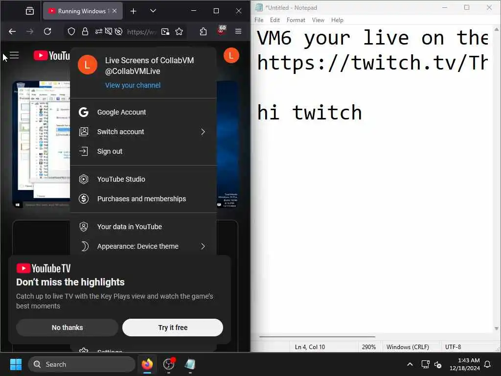The image size is (501, 376).
Task: Click the blocked autoplay icon in address bar
Action: pyautogui.click(x=118, y=31)
